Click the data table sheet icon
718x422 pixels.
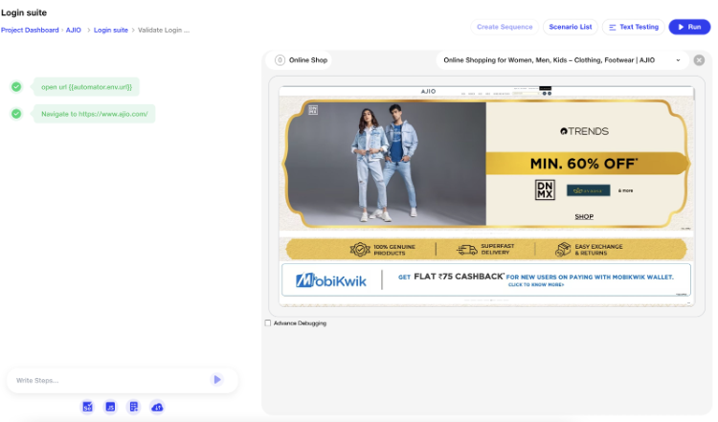pos(134,407)
